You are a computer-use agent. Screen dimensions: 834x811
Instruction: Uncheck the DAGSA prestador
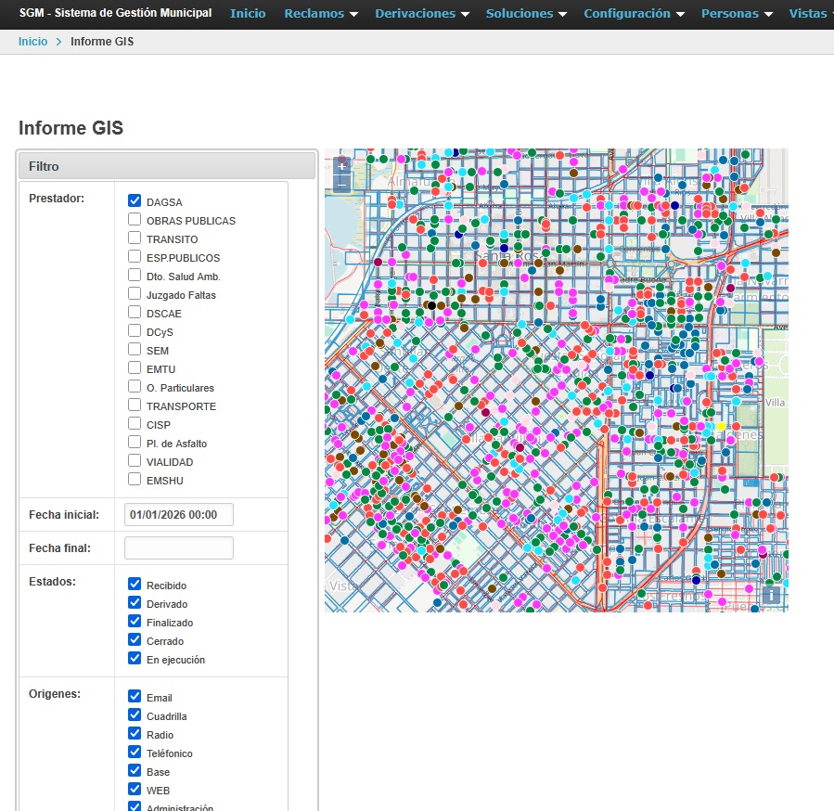135,201
